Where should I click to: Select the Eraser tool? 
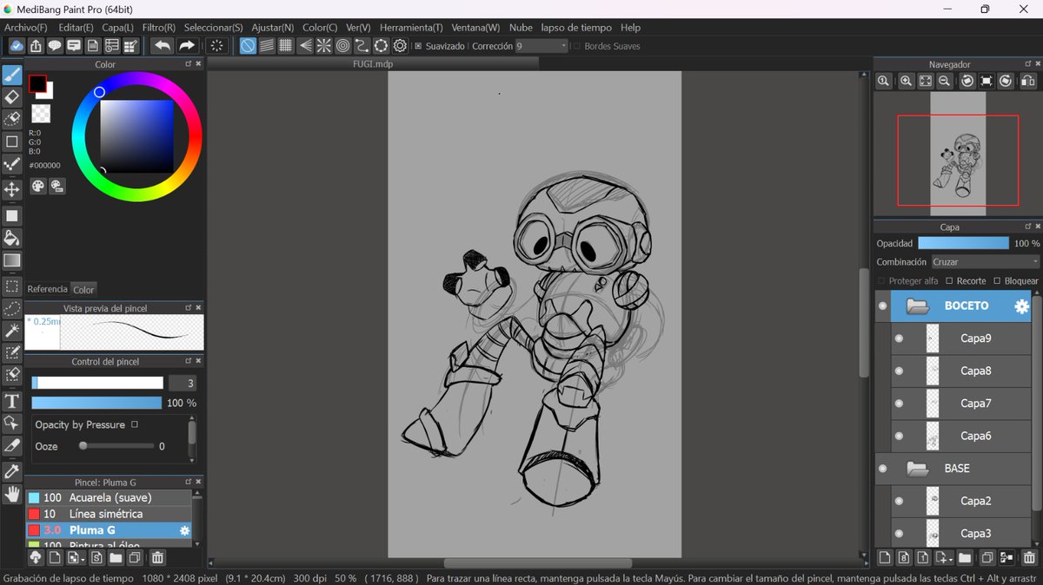point(12,97)
